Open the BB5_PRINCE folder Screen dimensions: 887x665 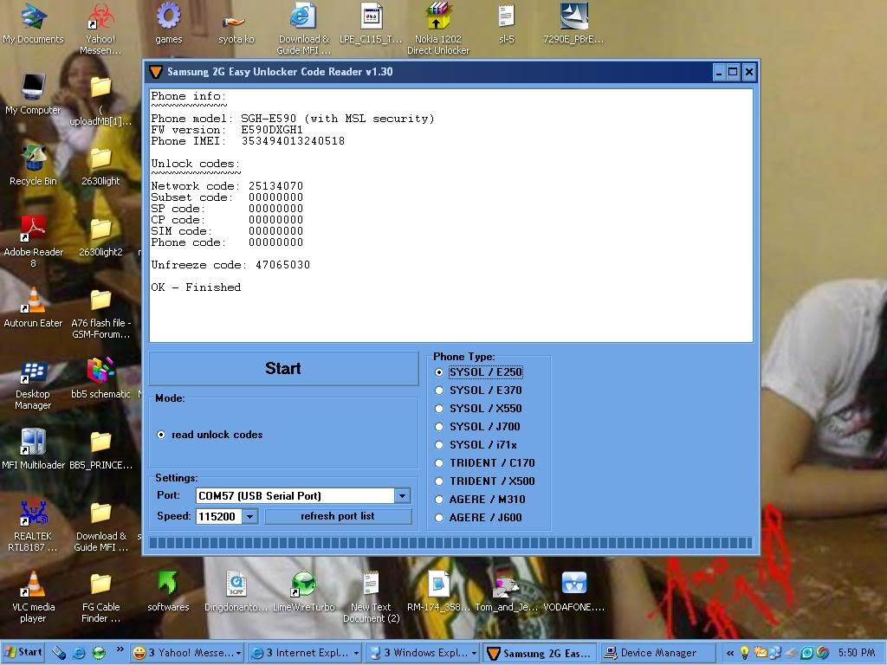[100, 449]
